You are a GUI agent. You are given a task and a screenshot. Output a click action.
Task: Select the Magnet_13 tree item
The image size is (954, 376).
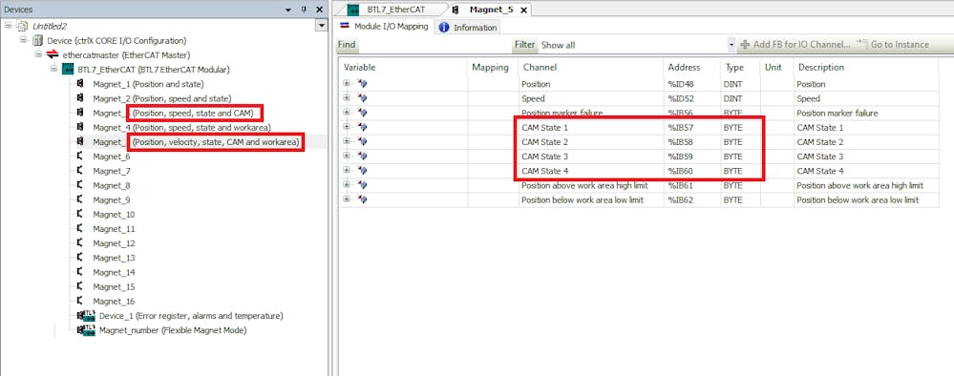114,258
